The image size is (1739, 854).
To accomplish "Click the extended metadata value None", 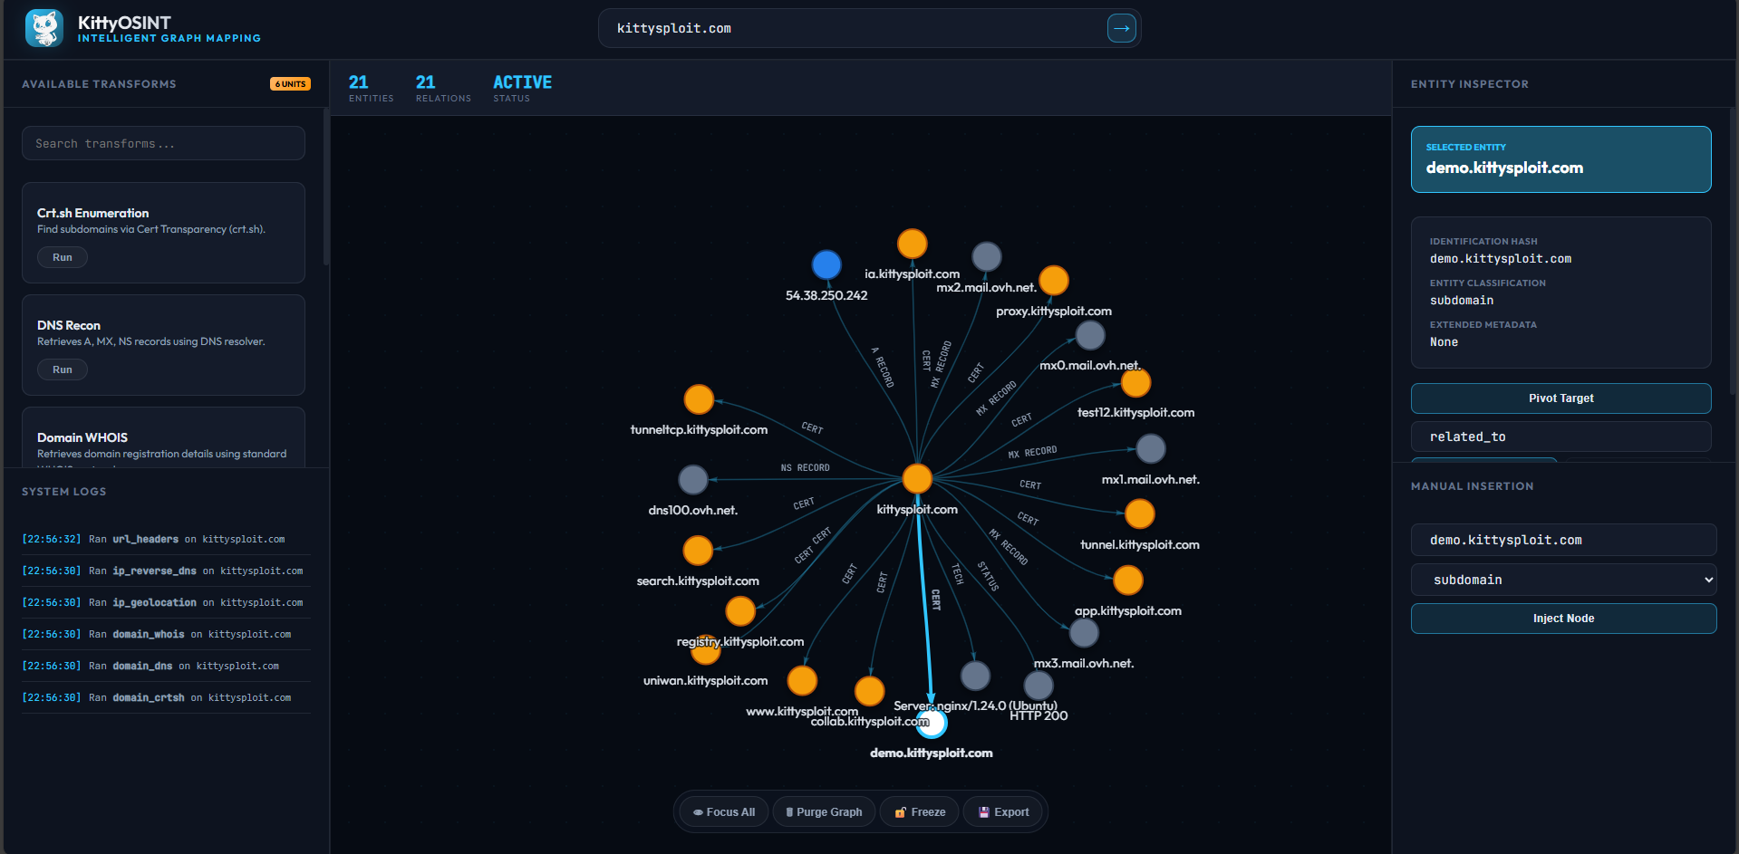I will point(1444,342).
